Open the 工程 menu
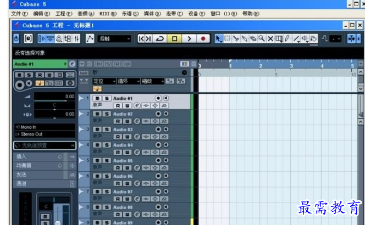Viewport: 365px width, 225px height. click(64, 14)
